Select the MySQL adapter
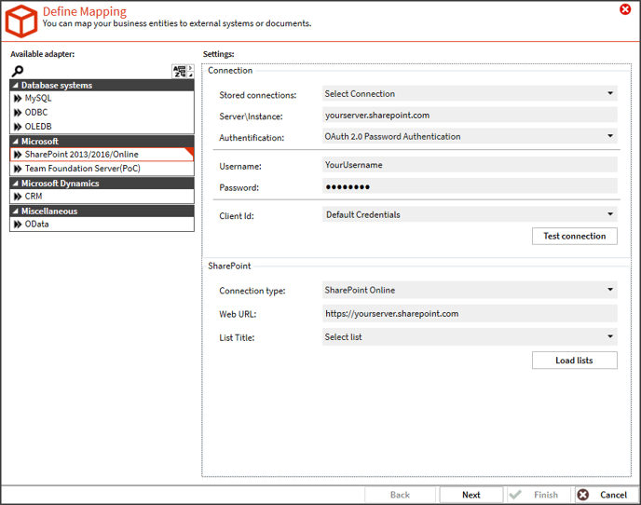Viewport: 641px width, 505px height. pyautogui.click(x=102, y=98)
